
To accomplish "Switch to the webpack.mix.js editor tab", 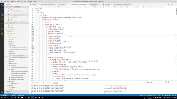I will (95, 4).
